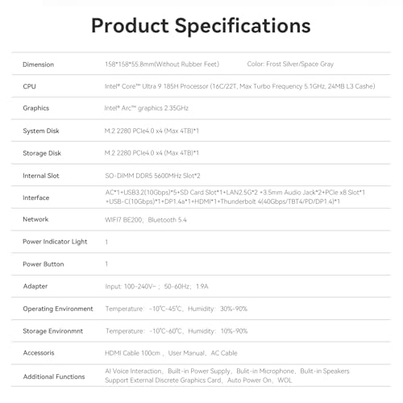
Task: Click the Intel Arc graphics 2.35GHz value
Action: tap(147, 108)
